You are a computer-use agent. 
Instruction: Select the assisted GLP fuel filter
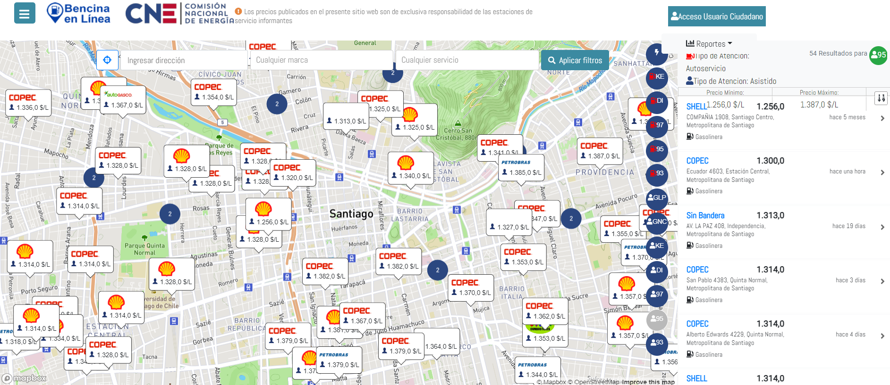pyautogui.click(x=656, y=197)
